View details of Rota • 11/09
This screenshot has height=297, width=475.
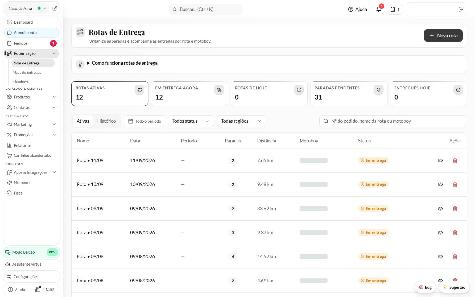point(440,160)
